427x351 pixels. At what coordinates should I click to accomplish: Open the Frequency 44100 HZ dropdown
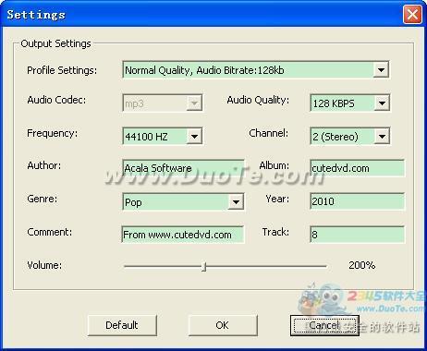(x=163, y=136)
